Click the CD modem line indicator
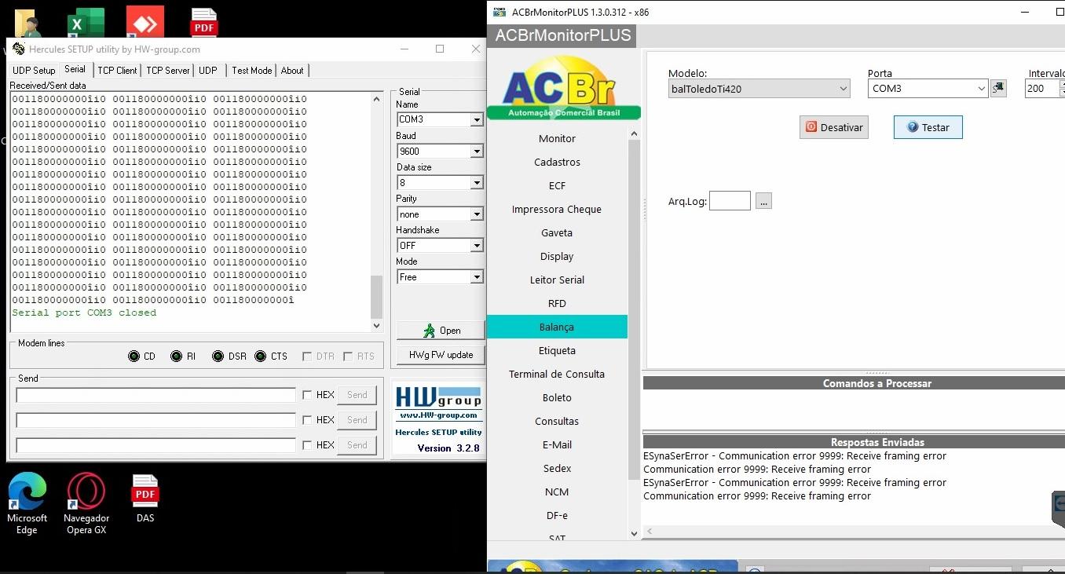 pos(134,356)
